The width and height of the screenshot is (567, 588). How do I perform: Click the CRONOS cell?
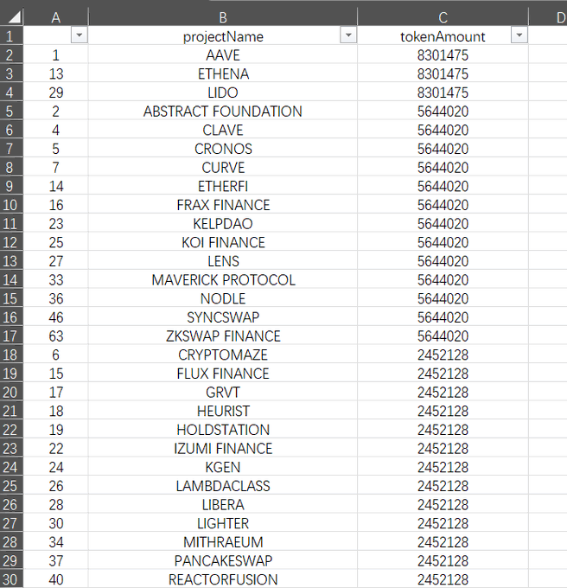pyautogui.click(x=223, y=149)
